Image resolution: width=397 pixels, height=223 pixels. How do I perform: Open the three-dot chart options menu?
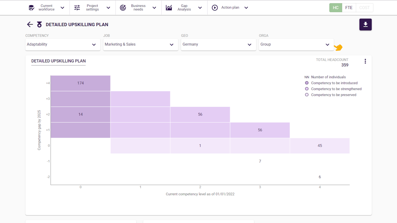(x=365, y=61)
